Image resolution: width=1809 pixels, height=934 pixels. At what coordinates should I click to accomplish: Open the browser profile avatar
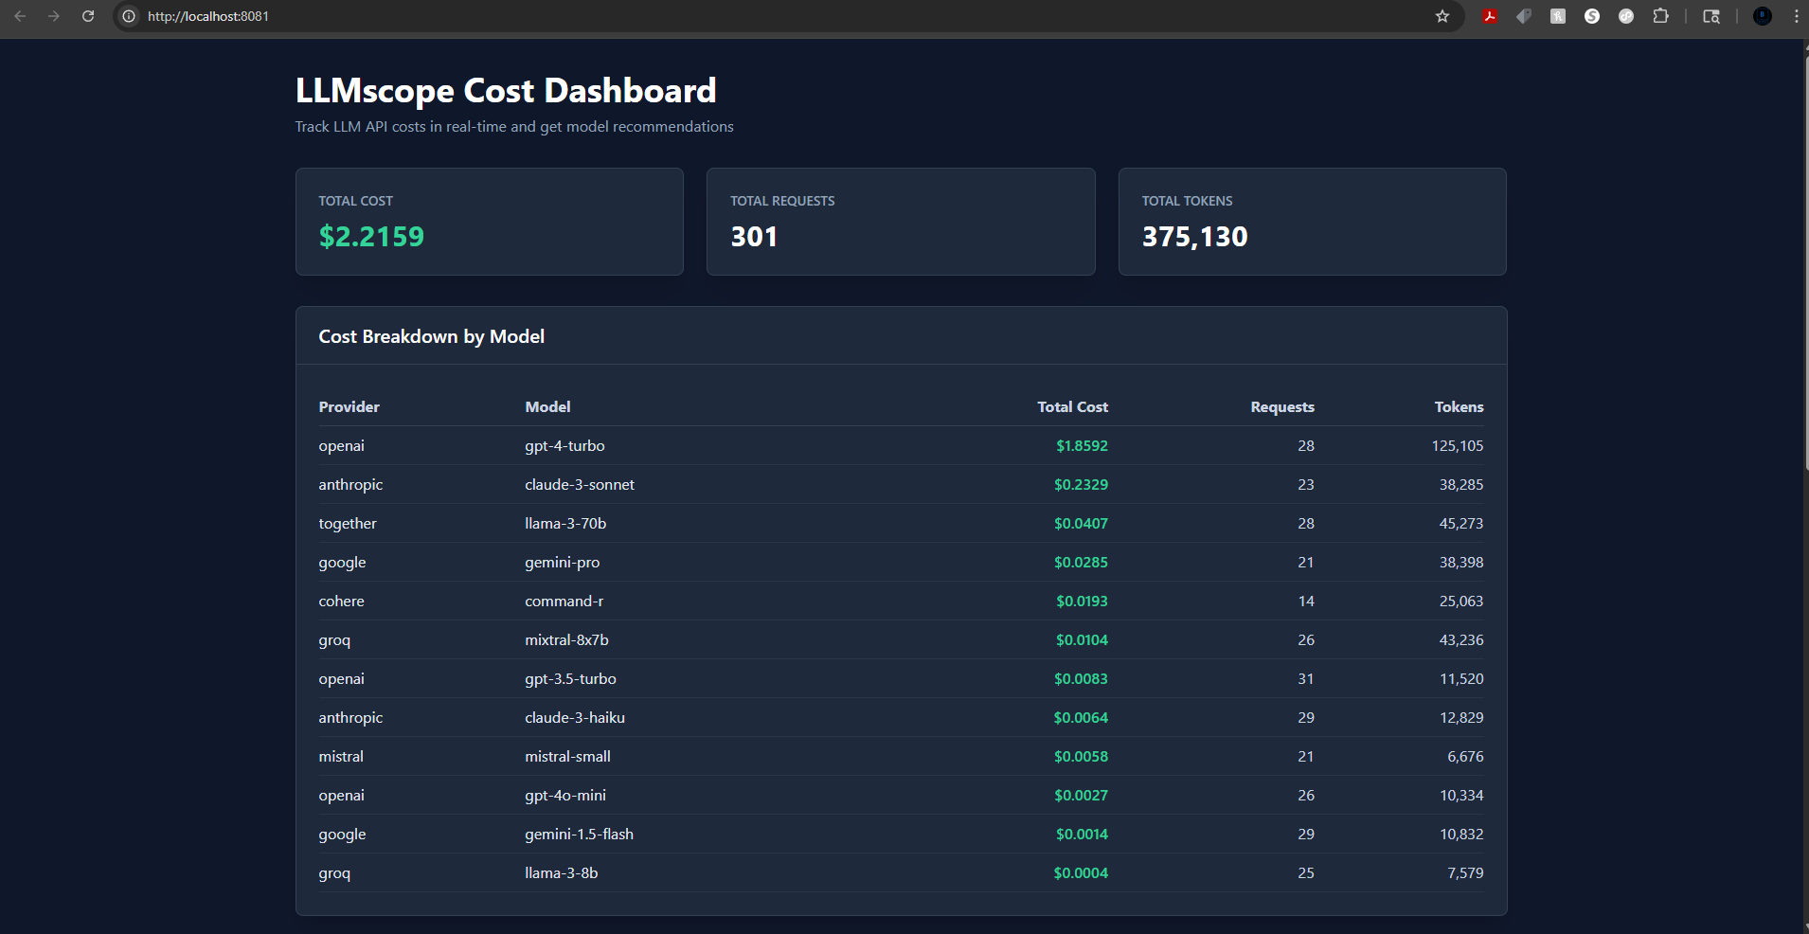1763,16
